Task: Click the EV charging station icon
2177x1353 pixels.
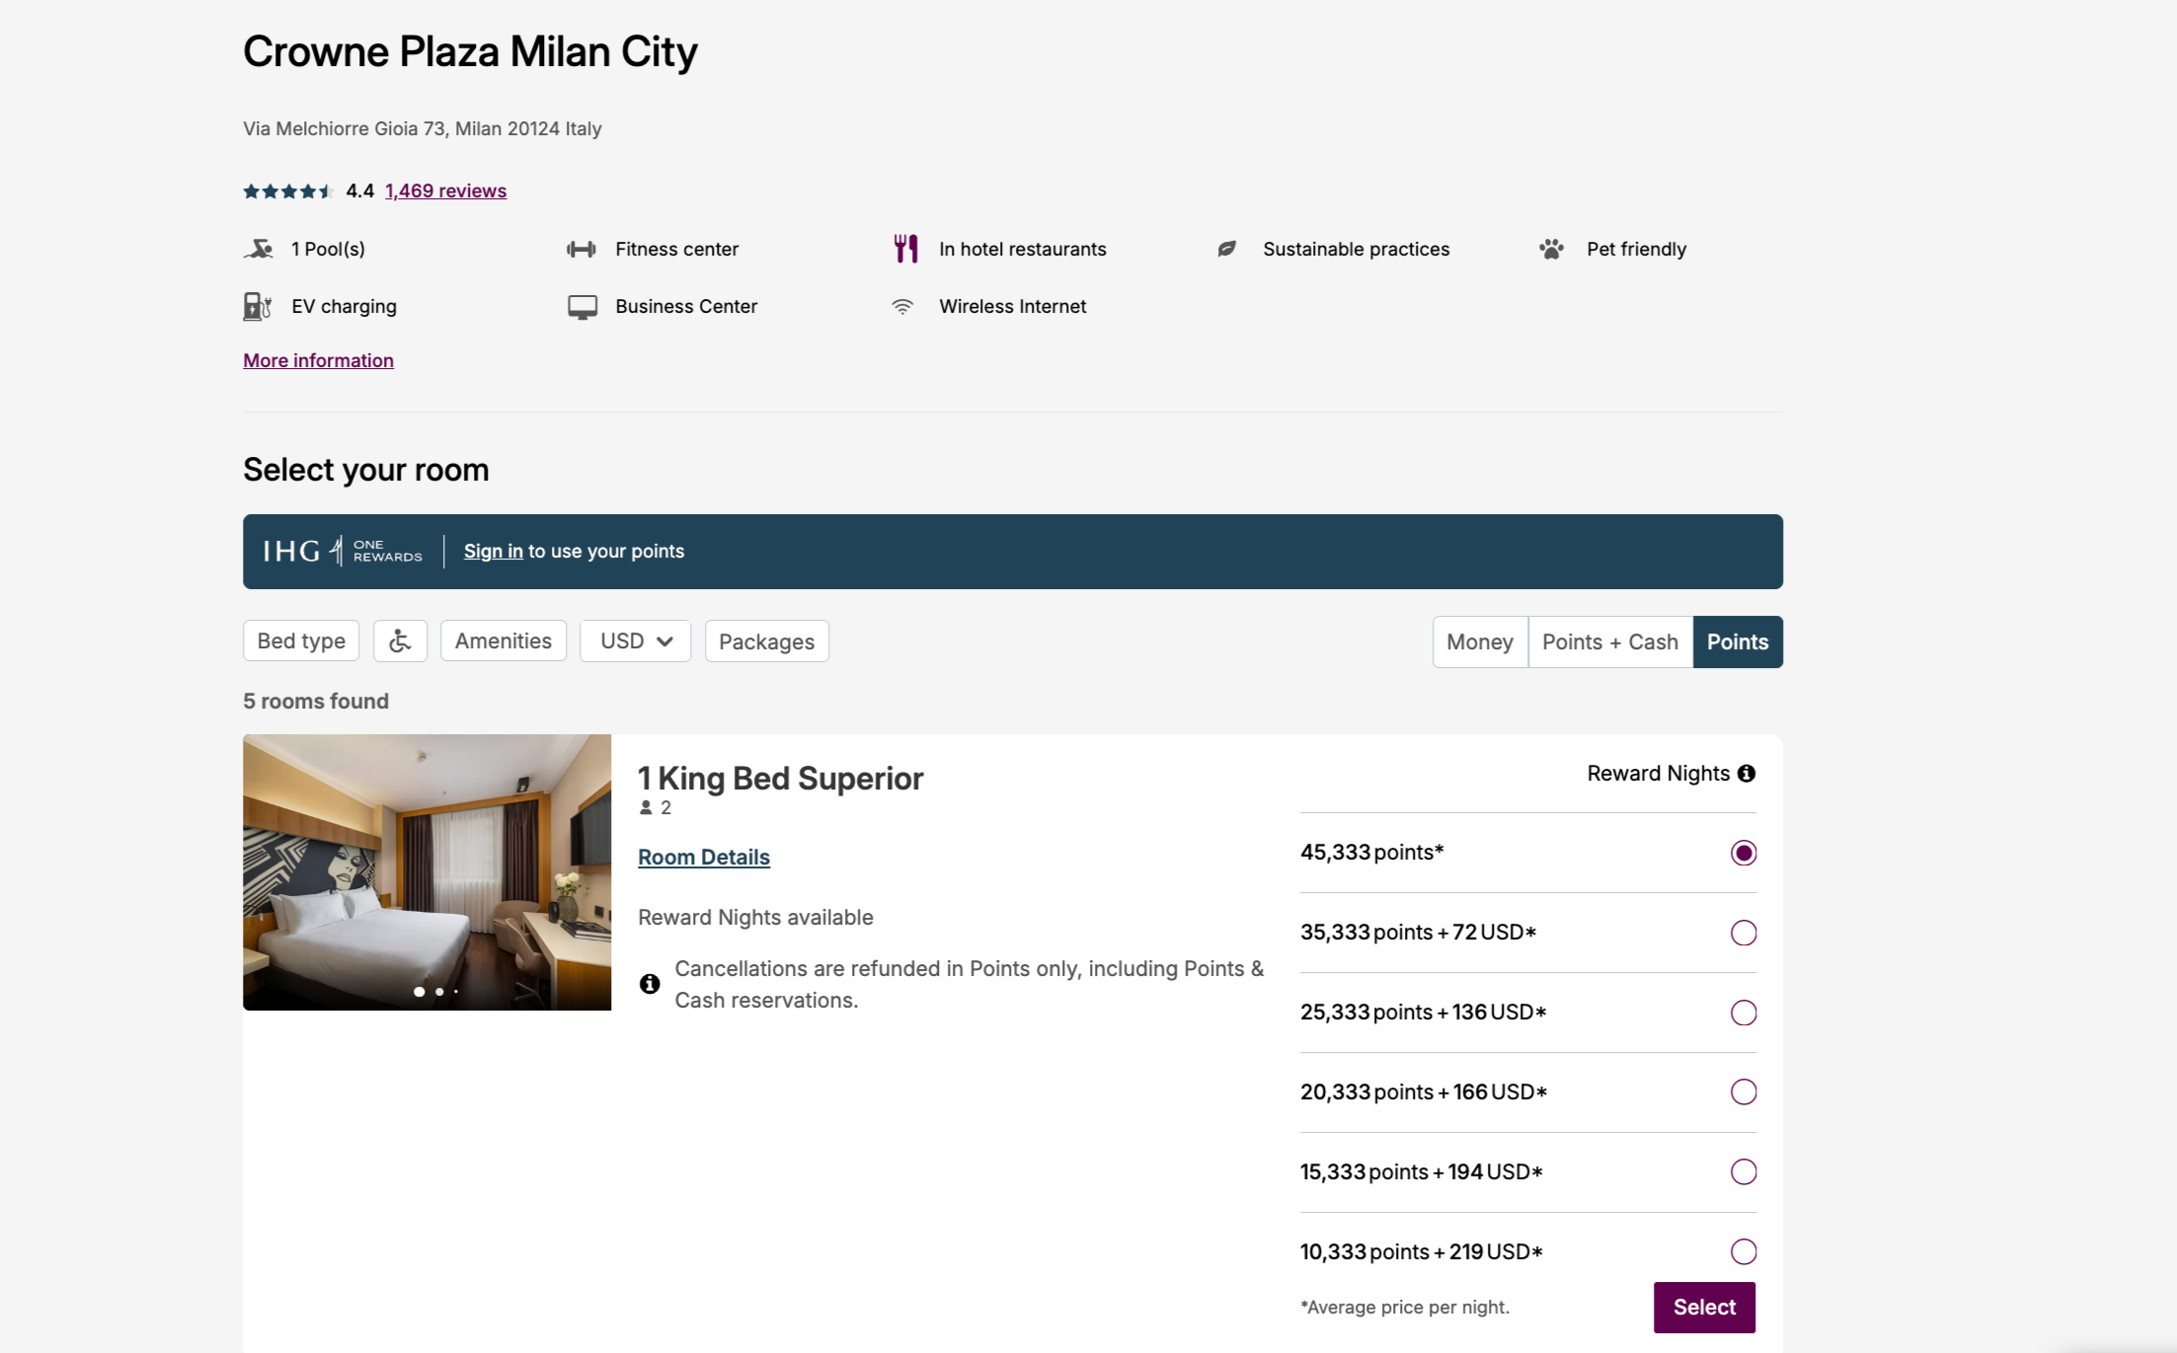Action: [257, 306]
